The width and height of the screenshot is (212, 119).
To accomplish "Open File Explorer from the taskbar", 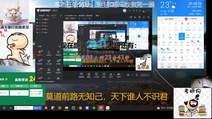I will coord(67,108).
